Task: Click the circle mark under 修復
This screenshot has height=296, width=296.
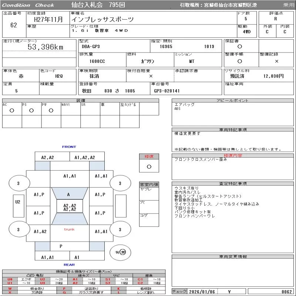Action: pos(149,166)
